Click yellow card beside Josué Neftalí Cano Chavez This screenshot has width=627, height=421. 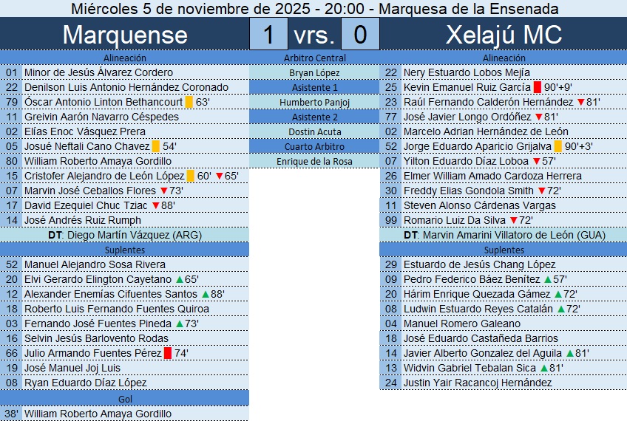[x=155, y=146]
